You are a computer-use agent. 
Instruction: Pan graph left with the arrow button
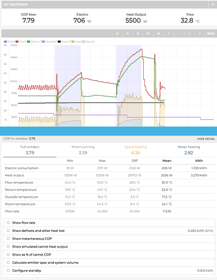[x=190, y=34]
